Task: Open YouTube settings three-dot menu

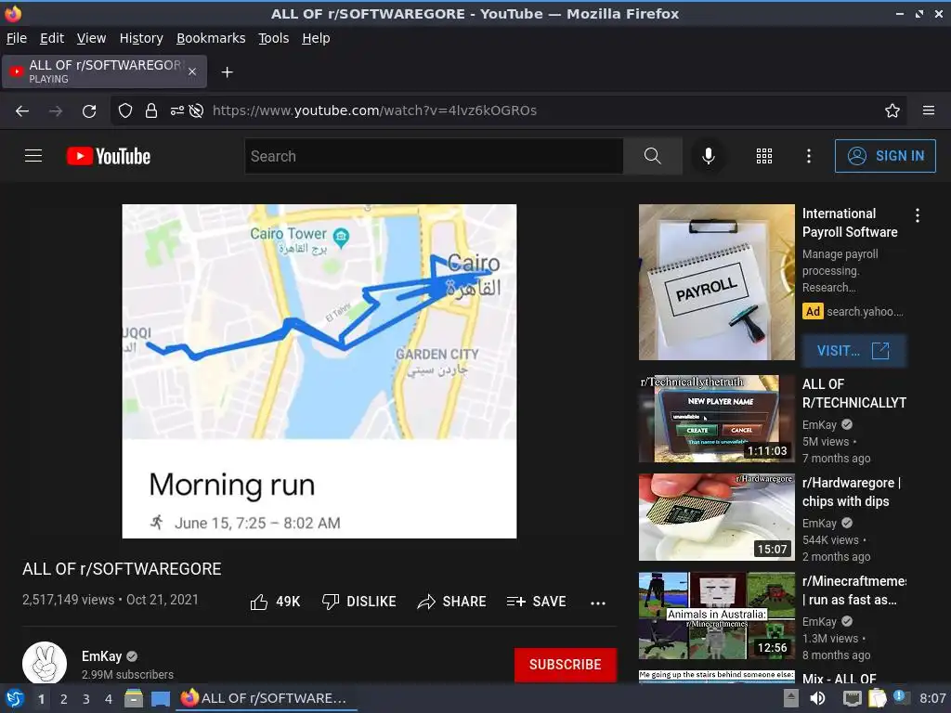Action: (809, 156)
